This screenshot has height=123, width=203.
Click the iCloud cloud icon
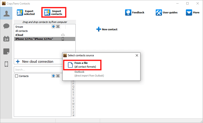point(63,35)
